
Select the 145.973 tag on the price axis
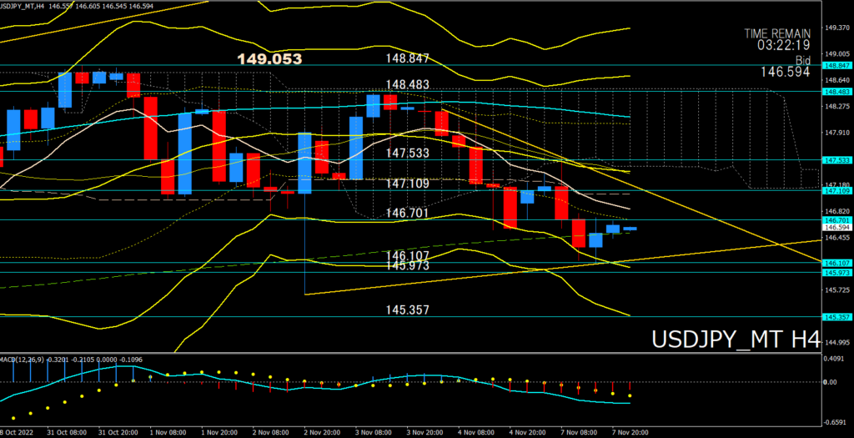point(837,272)
